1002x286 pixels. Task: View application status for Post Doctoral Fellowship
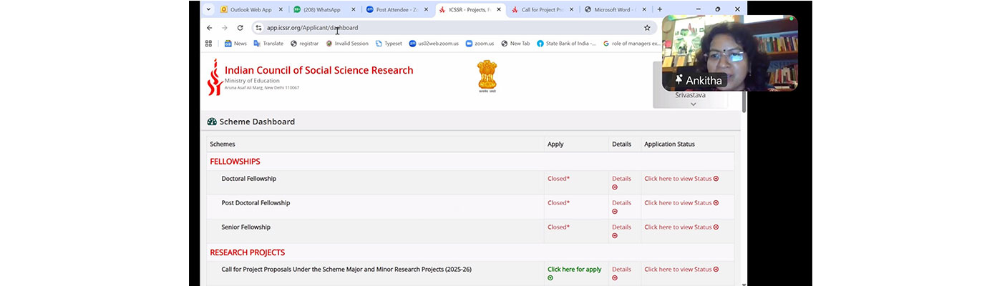point(681,203)
